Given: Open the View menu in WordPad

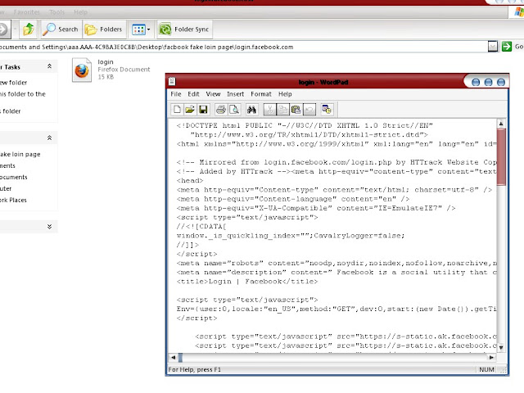Looking at the screenshot, I should click(213, 94).
